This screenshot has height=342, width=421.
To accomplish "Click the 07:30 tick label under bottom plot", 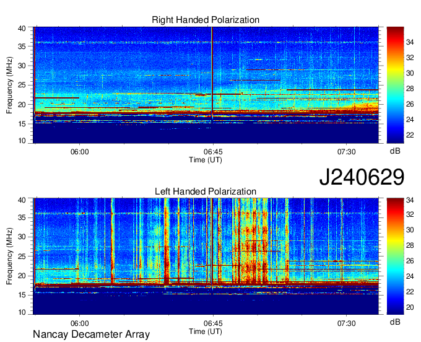I will pyautogui.click(x=346, y=323).
